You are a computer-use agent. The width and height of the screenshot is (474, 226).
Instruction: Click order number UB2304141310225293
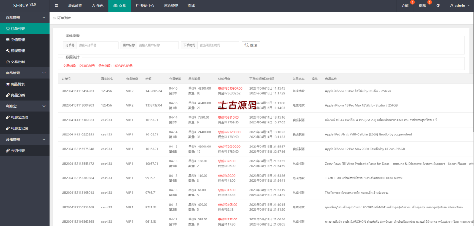click(x=78, y=134)
